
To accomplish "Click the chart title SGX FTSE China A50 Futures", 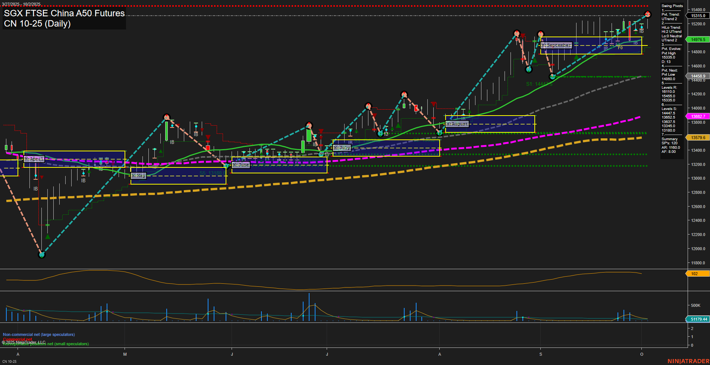I will [x=63, y=13].
